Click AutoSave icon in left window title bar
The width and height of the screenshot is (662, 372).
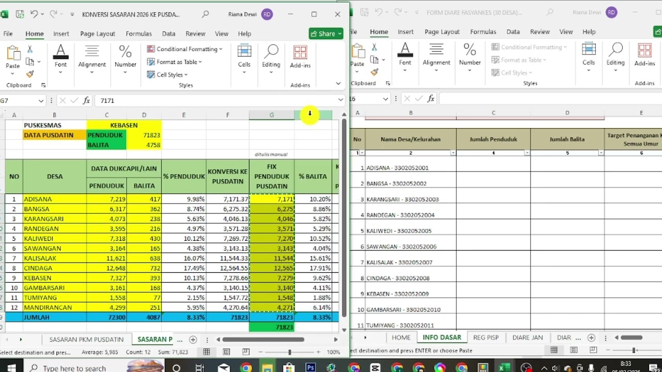point(20,14)
